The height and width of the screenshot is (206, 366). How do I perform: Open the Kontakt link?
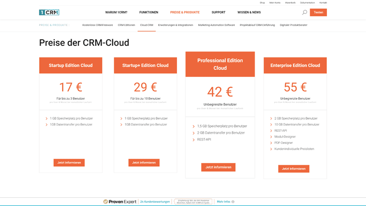[x=323, y=3]
